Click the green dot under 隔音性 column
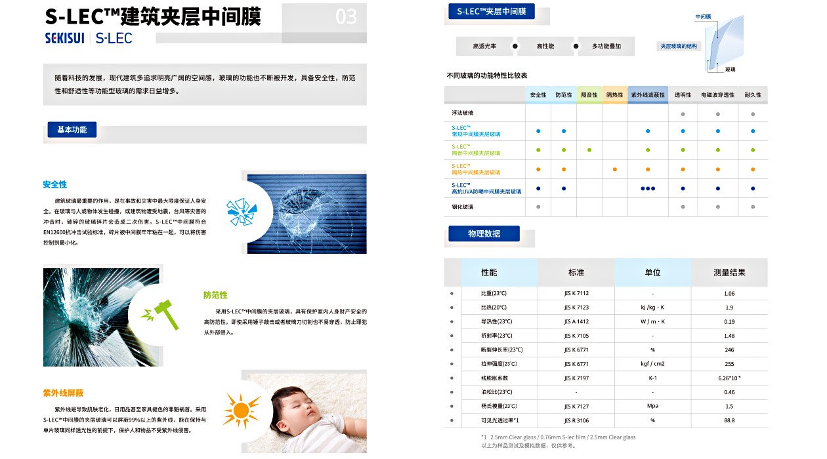Image resolution: width=827 pixels, height=459 pixels. [589, 150]
